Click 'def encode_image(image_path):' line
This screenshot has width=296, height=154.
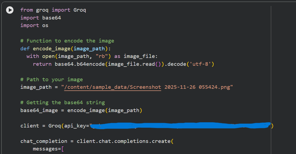(66, 49)
